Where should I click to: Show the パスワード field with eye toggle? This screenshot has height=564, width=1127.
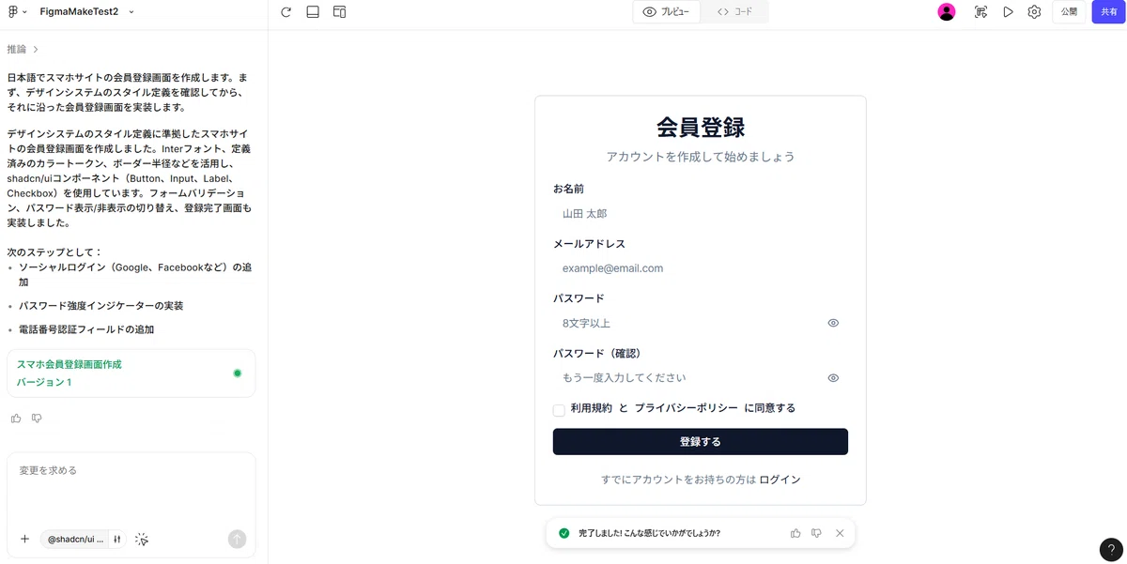point(832,323)
